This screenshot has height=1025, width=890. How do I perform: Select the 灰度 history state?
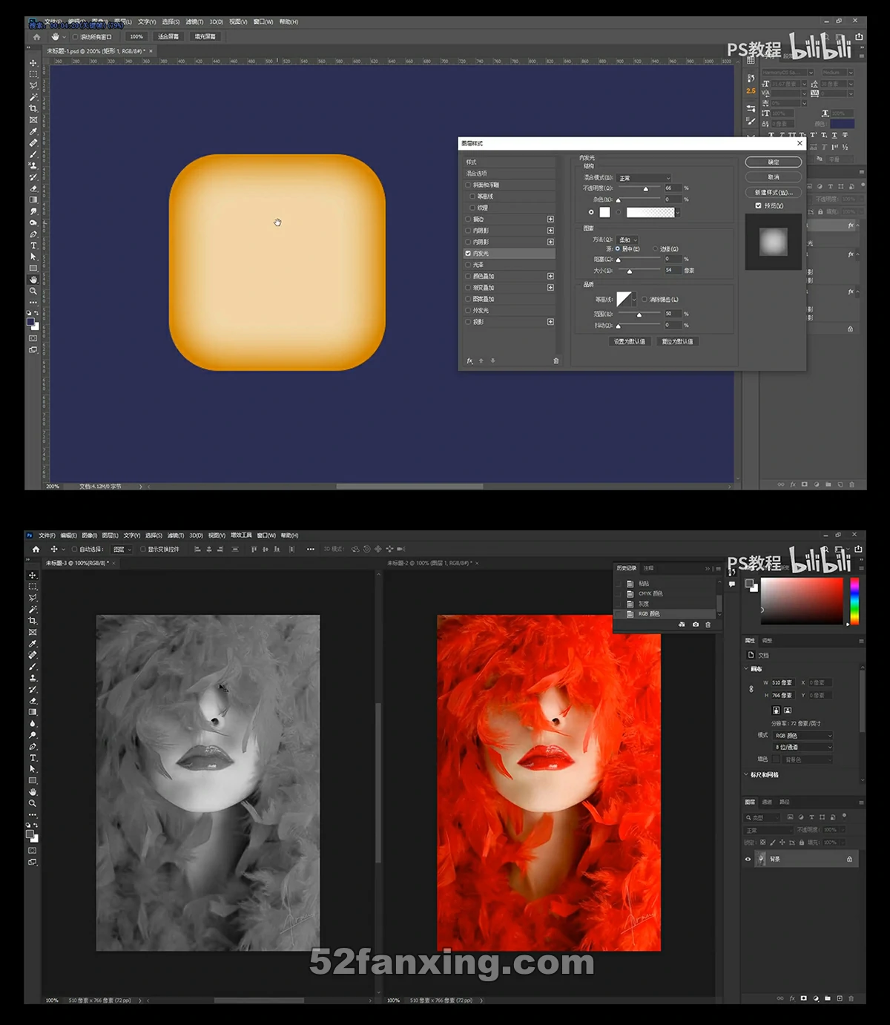(x=644, y=604)
